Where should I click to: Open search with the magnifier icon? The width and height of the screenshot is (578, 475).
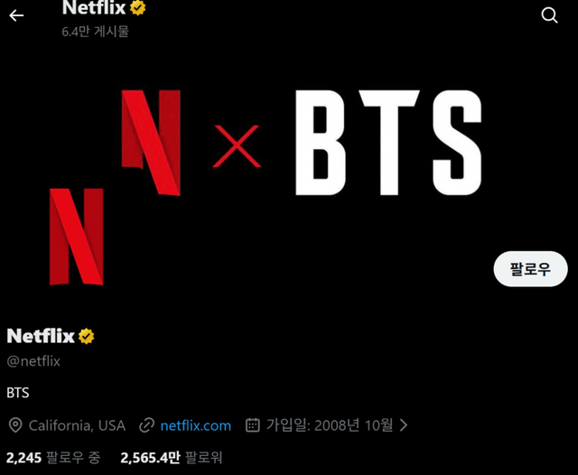[549, 15]
